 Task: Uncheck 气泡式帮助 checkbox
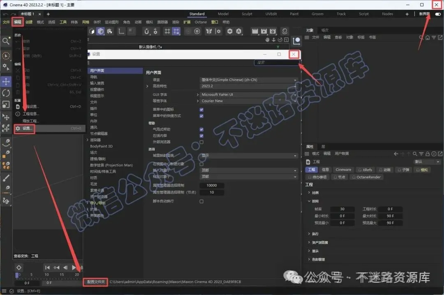[x=201, y=129]
